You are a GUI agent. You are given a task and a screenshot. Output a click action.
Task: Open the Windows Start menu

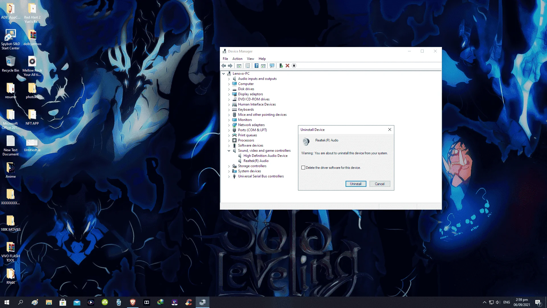pos(7,302)
